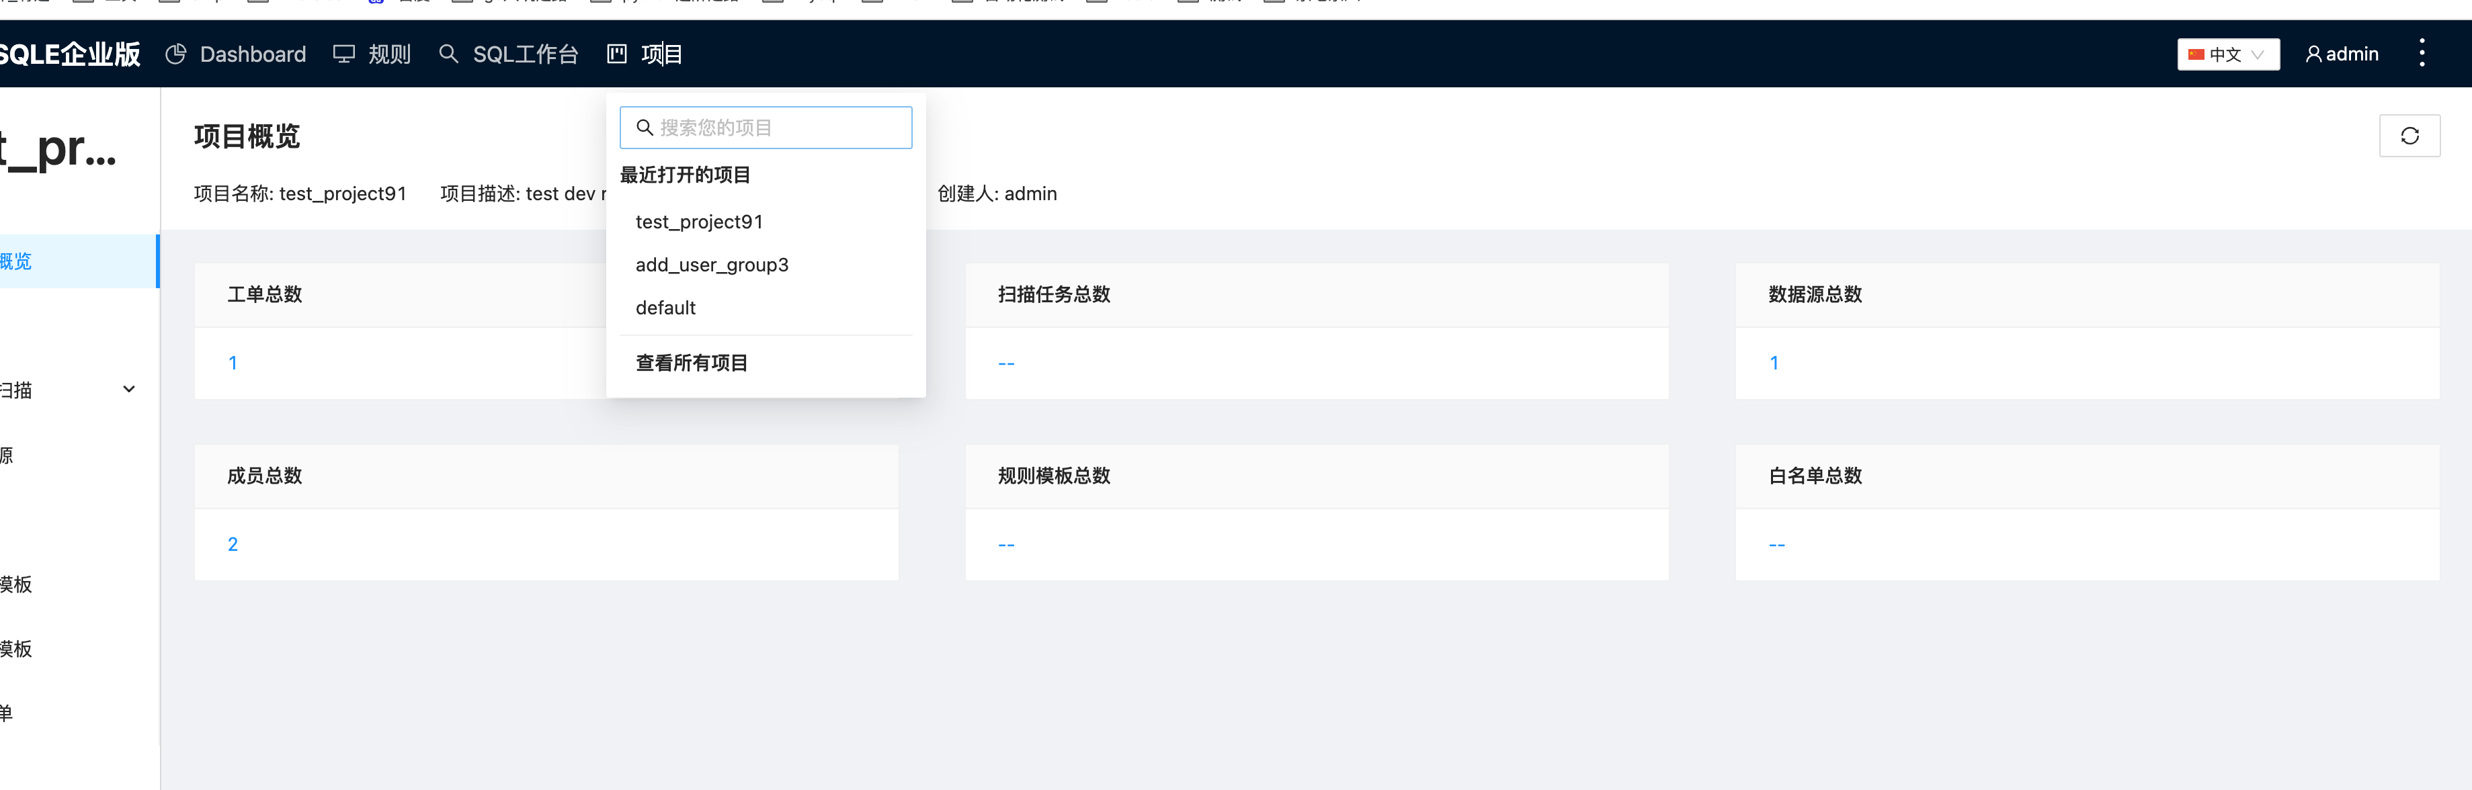Select the 概览 sidebar item
2472x790 pixels.
click(x=79, y=262)
